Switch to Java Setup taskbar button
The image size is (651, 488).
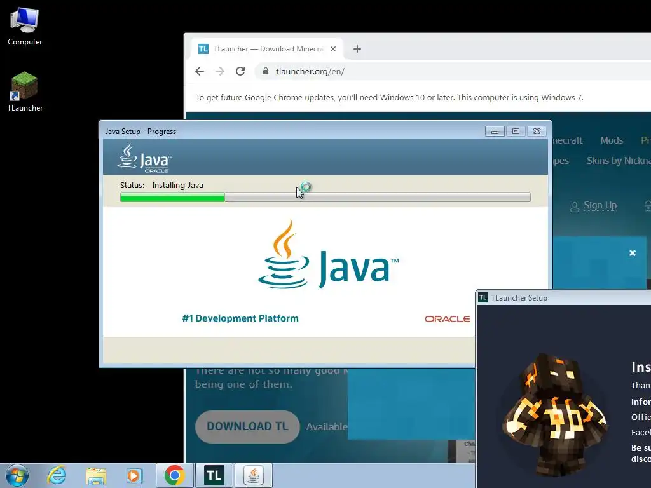(x=254, y=475)
